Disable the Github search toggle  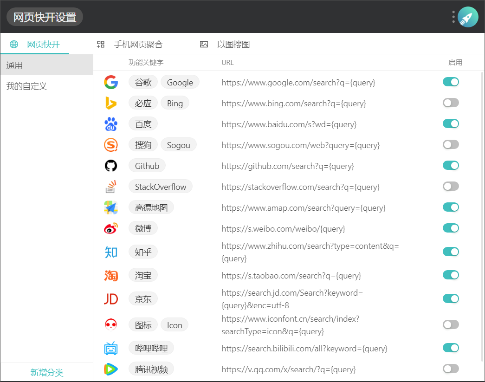(451, 166)
